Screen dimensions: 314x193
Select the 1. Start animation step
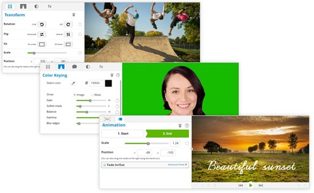point(123,133)
